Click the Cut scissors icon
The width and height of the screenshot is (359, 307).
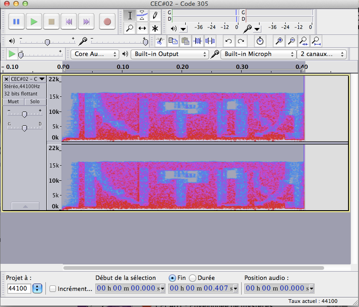(x=160, y=41)
